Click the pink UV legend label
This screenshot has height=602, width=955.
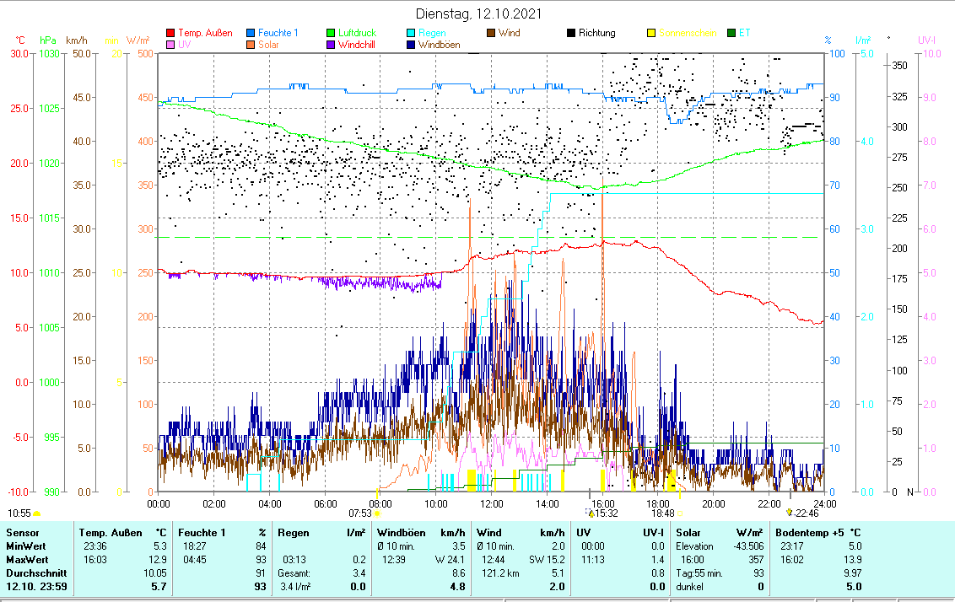(x=185, y=45)
